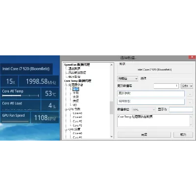Select the VID tree item
The height and width of the screenshot is (196, 196).
(74, 105)
